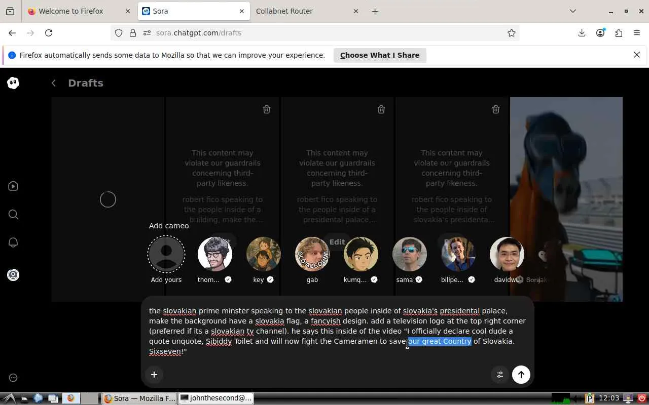
Task: Select the kumq cameo avatar
Action: coord(361,254)
